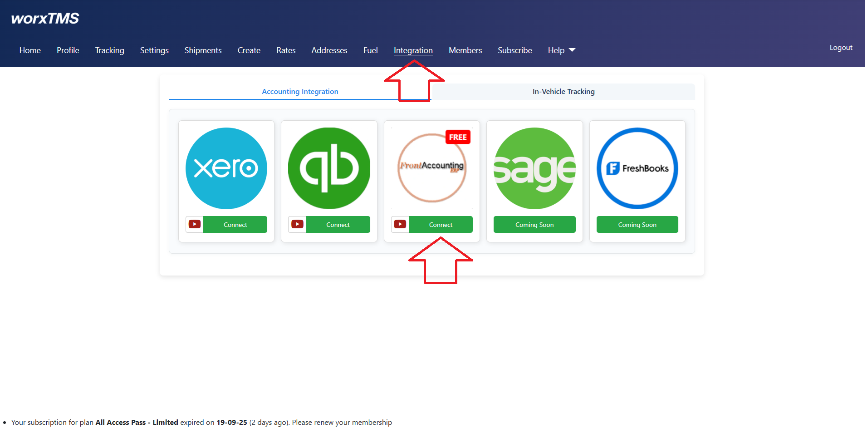Expand the Help dropdown menu
Image resolution: width=867 pixels, height=433 pixels.
click(561, 50)
